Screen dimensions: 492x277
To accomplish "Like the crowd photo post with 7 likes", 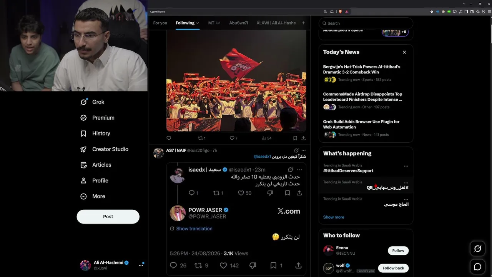I will 233,138.
